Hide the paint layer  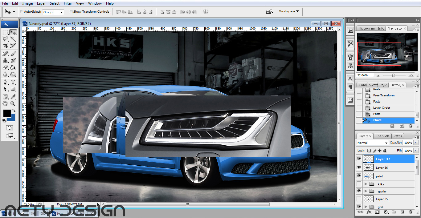[359, 176]
